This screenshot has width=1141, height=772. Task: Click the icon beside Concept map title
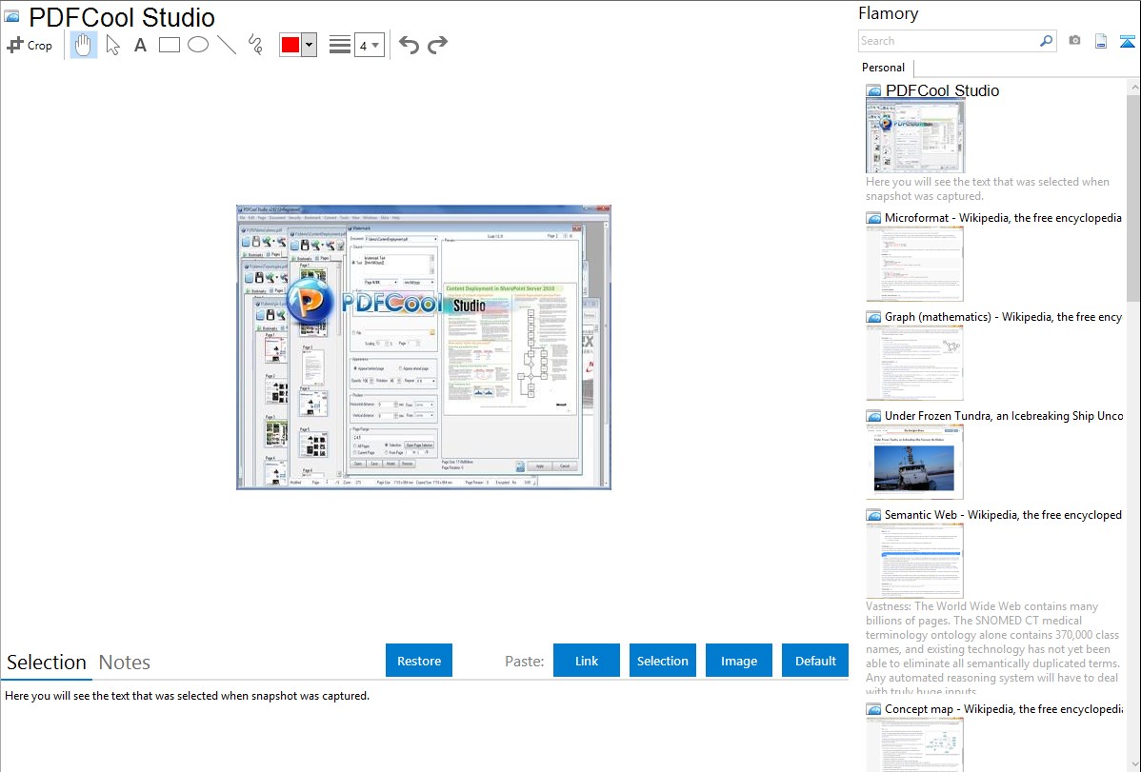point(874,709)
